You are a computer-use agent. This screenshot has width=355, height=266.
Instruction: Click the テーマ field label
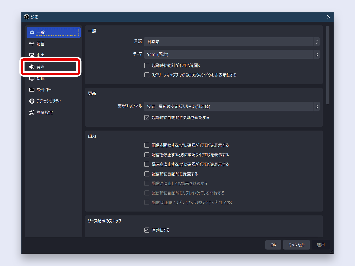(x=138, y=54)
